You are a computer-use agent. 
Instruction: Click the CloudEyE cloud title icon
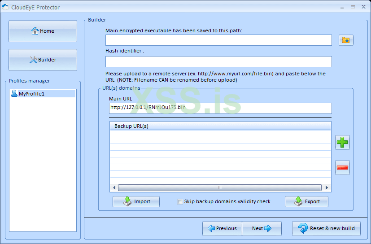[5, 7]
